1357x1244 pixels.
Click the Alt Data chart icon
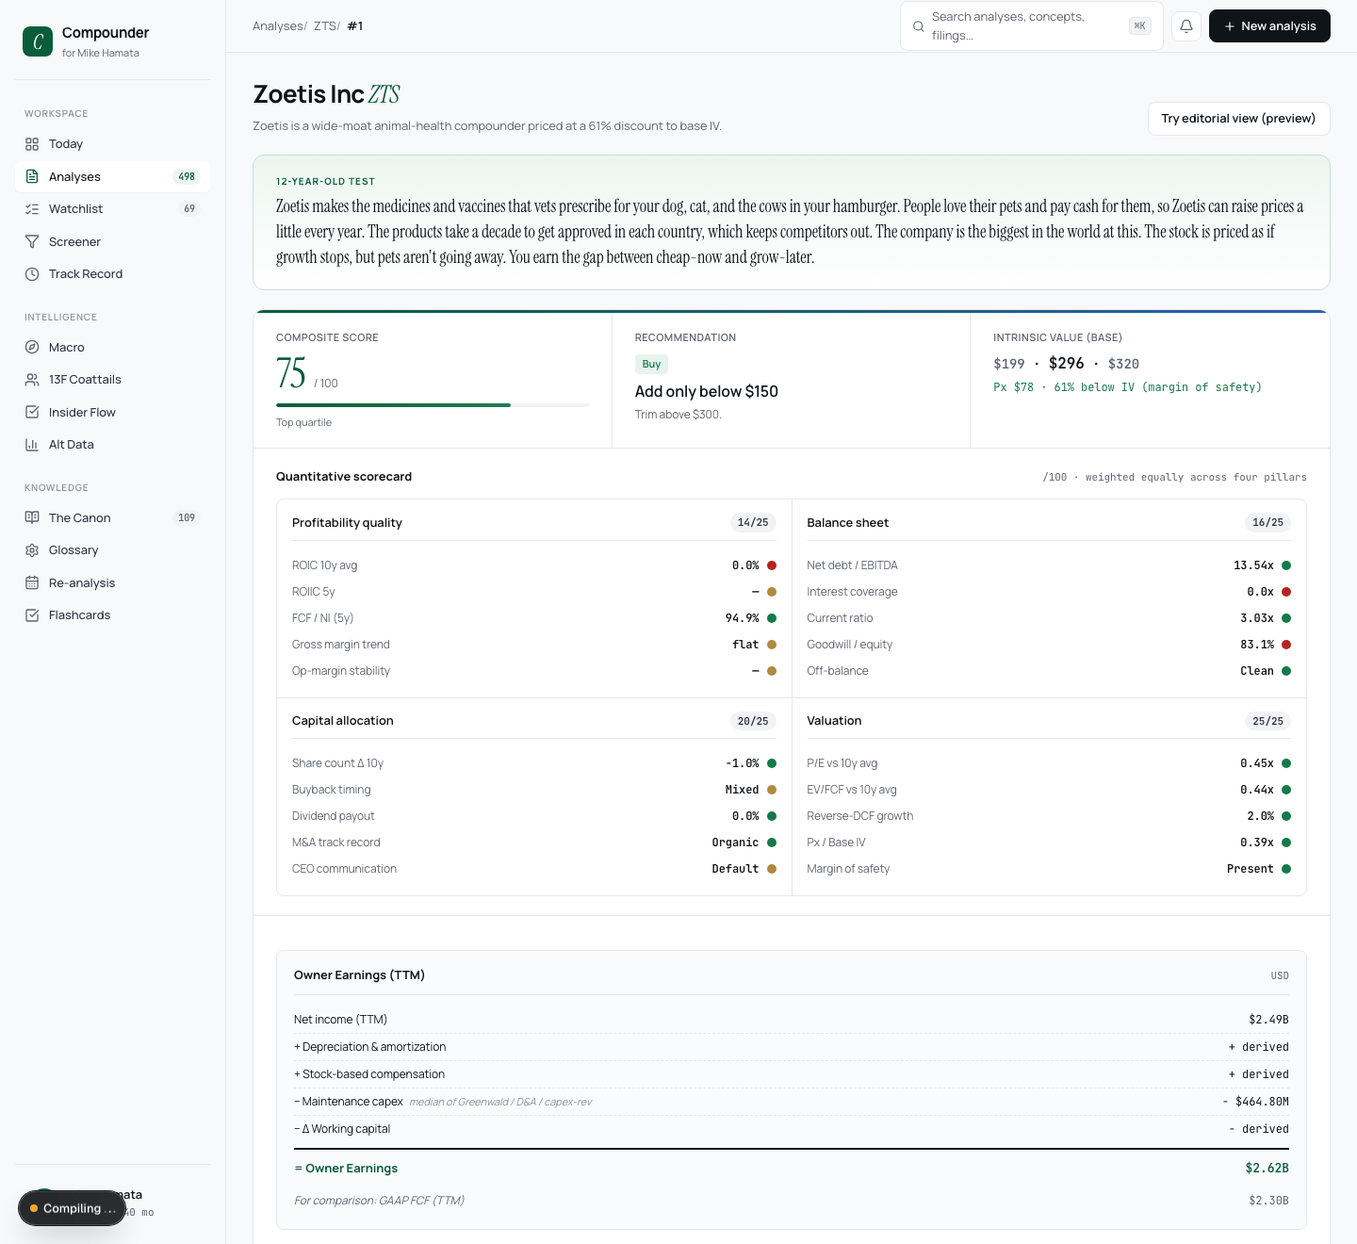[x=32, y=445]
